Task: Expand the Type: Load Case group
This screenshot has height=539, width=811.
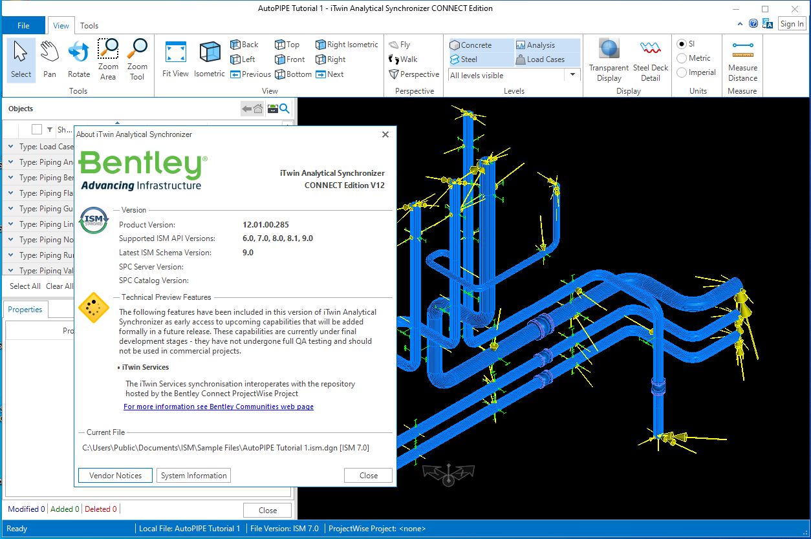Action: 11,147
